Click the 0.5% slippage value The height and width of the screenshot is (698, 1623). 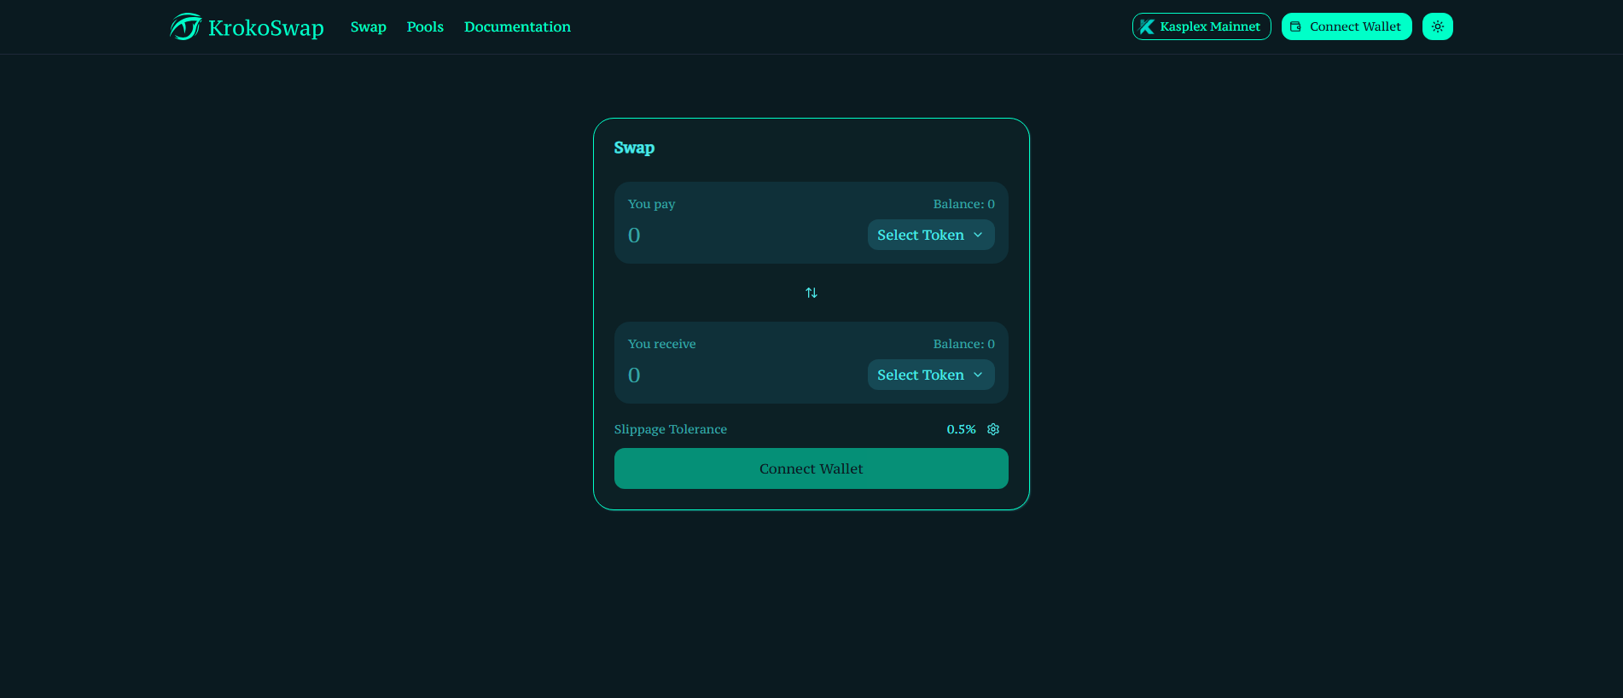pyautogui.click(x=961, y=429)
